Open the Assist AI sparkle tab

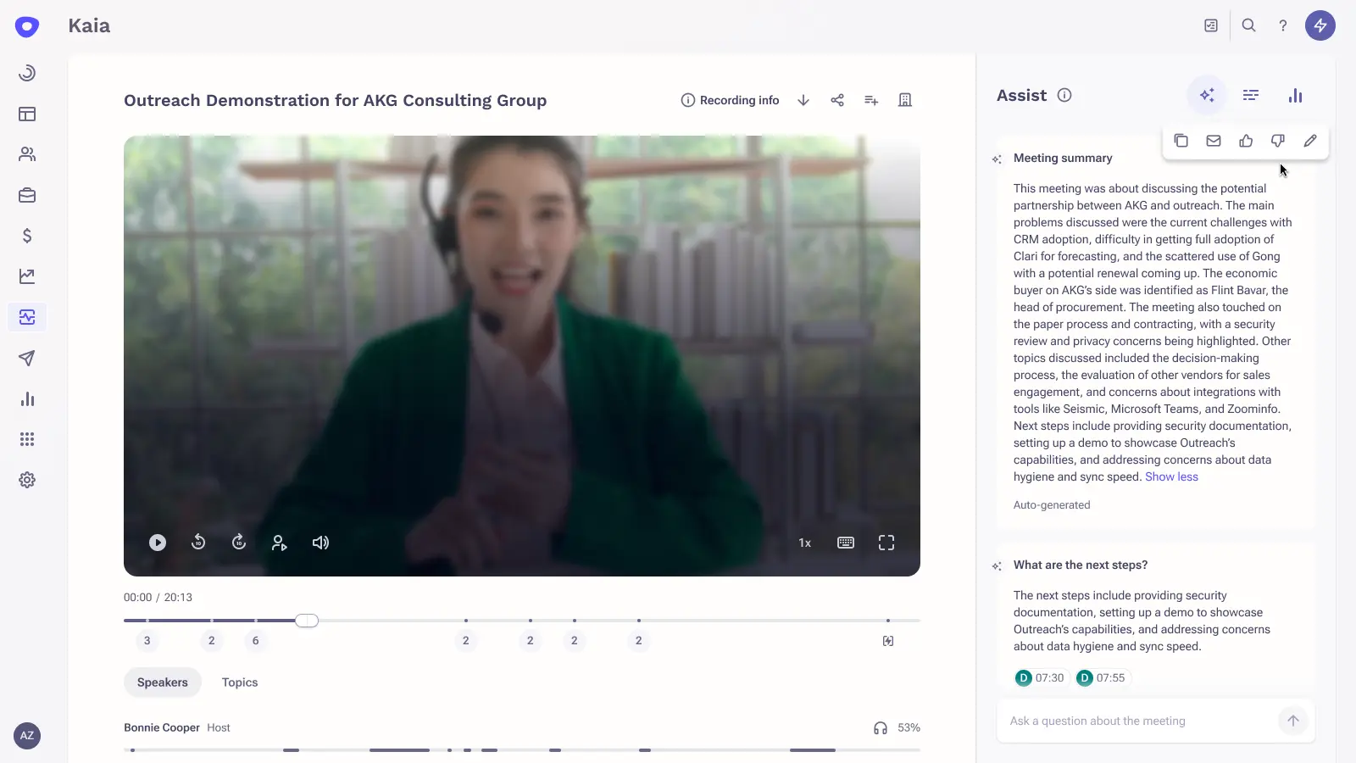(1207, 95)
